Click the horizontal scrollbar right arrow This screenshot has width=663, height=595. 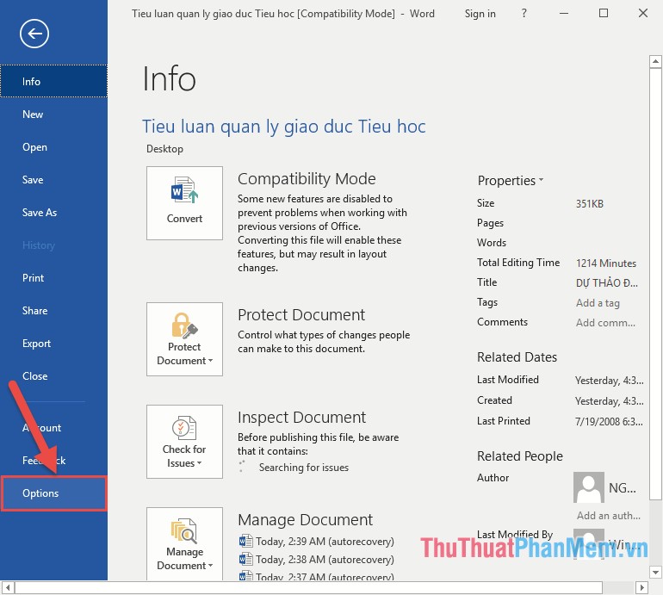click(641, 587)
